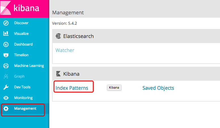Image resolution: width=220 pixels, height=128 pixels.
Task: Click the Elasticsearch section icon
Action: 58,36
